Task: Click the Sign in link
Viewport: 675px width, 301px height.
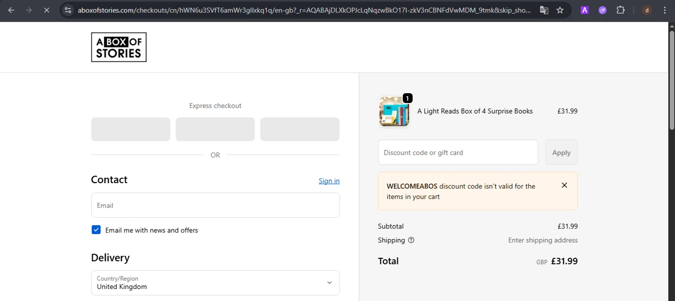Action: coord(329,181)
